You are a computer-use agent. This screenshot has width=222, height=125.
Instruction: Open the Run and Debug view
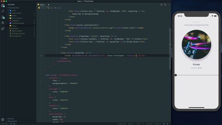click(x=3, y=23)
